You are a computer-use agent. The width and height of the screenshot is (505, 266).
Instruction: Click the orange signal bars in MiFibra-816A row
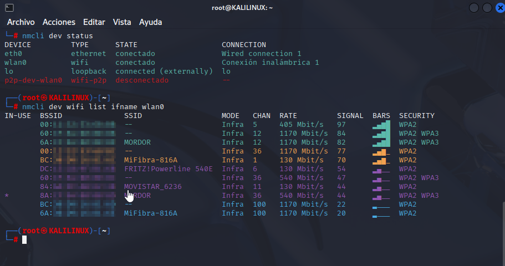tap(380, 160)
